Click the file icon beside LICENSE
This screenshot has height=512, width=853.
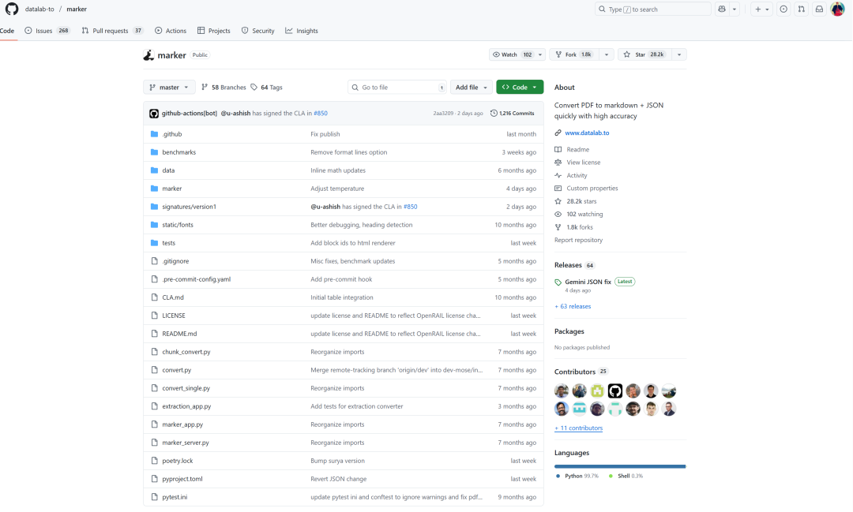[155, 316]
